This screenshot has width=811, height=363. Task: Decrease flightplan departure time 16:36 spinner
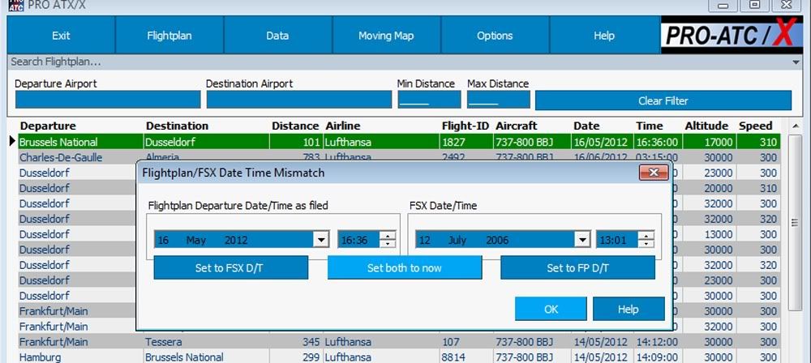pyautogui.click(x=388, y=244)
